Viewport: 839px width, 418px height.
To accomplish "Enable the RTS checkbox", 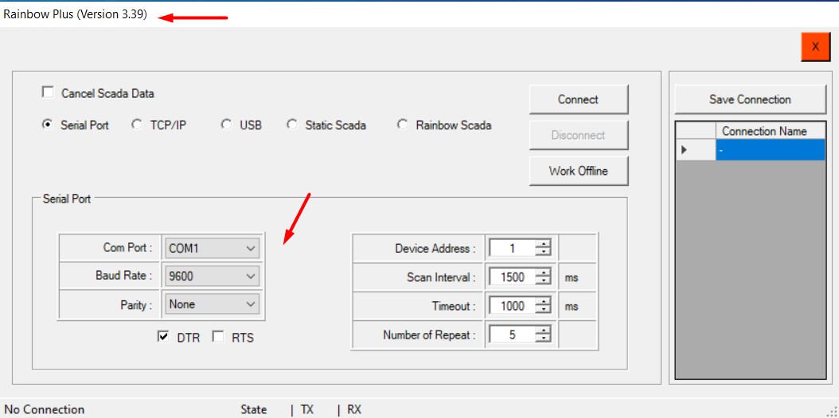I will pos(218,336).
